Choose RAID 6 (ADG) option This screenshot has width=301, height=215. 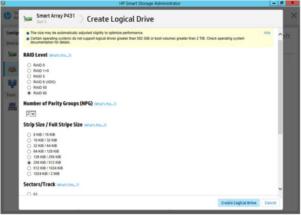(29, 82)
